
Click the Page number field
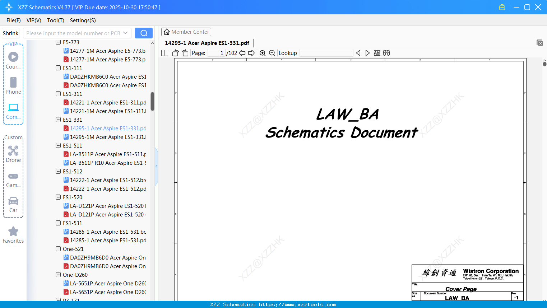coord(217,53)
